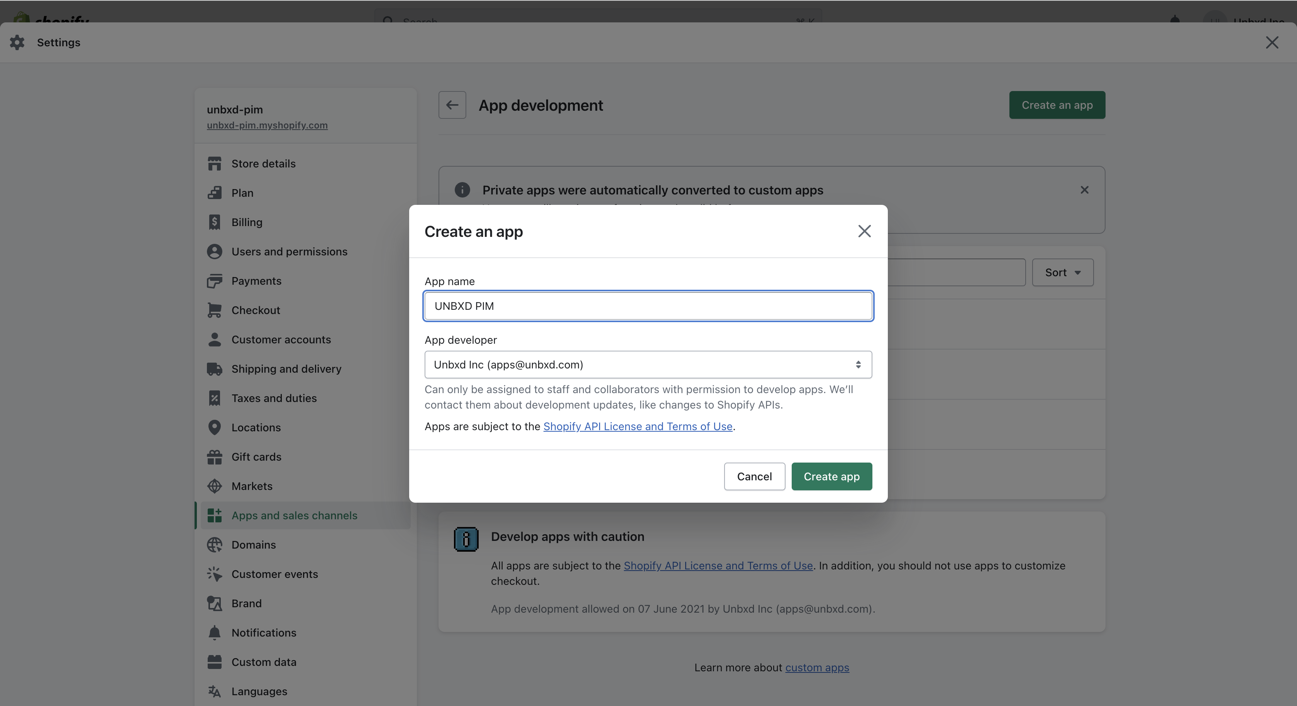Click the Custom data icon
Viewport: 1297px width, 706px height.
point(215,662)
